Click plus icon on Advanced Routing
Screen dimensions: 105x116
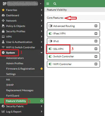[x=96, y=26]
